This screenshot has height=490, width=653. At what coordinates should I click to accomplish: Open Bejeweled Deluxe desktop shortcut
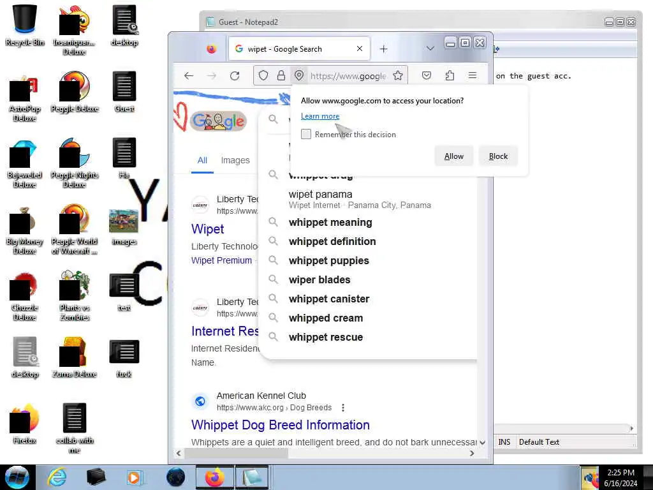(25, 163)
